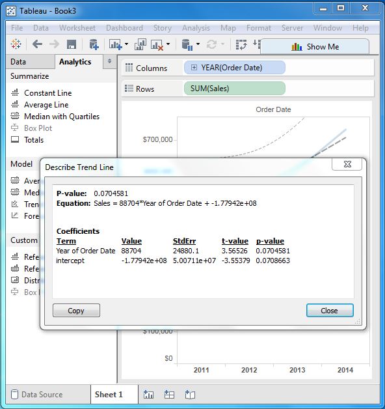Click the duplicate worksheet toolbar icon
This screenshot has height=409, width=385.
pyautogui.click(x=140, y=44)
